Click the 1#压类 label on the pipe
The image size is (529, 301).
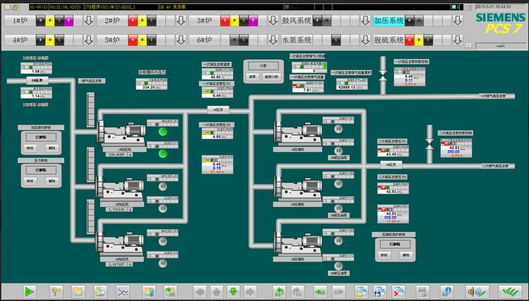[x=218, y=110]
